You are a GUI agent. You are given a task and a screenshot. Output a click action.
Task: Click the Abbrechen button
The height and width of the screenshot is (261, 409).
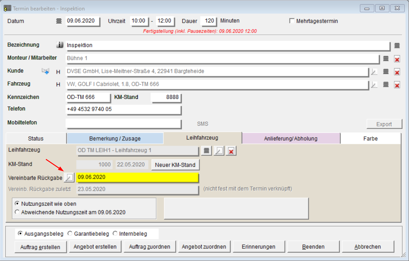click(368, 247)
